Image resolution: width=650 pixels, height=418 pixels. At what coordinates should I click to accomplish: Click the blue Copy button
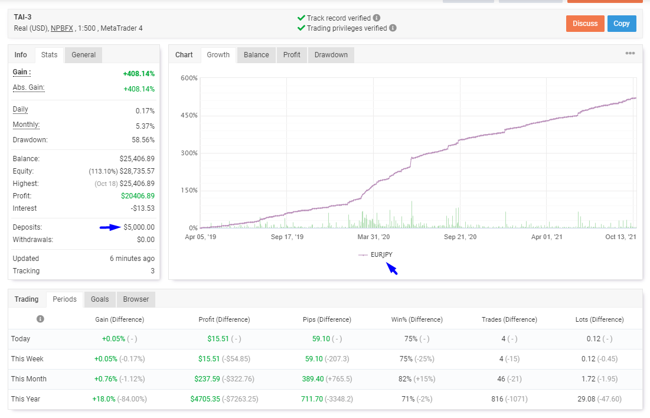pos(622,24)
